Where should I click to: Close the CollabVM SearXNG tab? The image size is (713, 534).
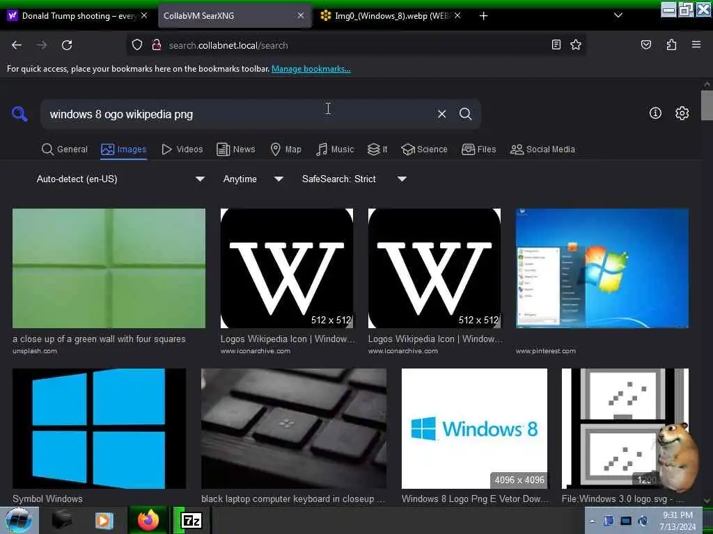click(301, 15)
